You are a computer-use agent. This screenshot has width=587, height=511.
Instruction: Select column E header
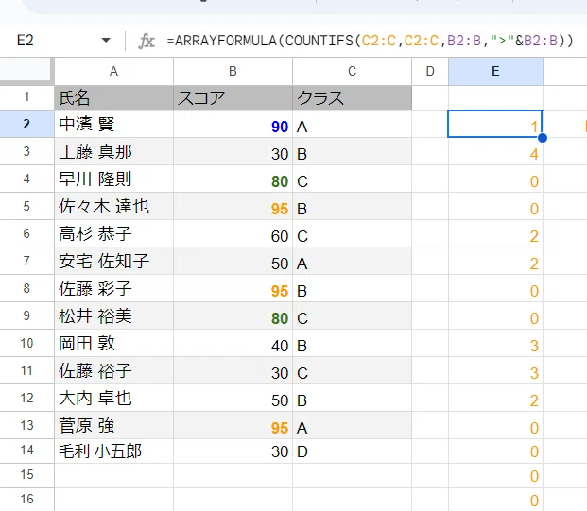[x=495, y=72]
